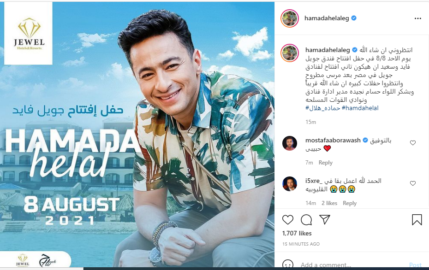Open the comment speech bubble icon
The height and width of the screenshot is (270, 429).
tap(306, 220)
